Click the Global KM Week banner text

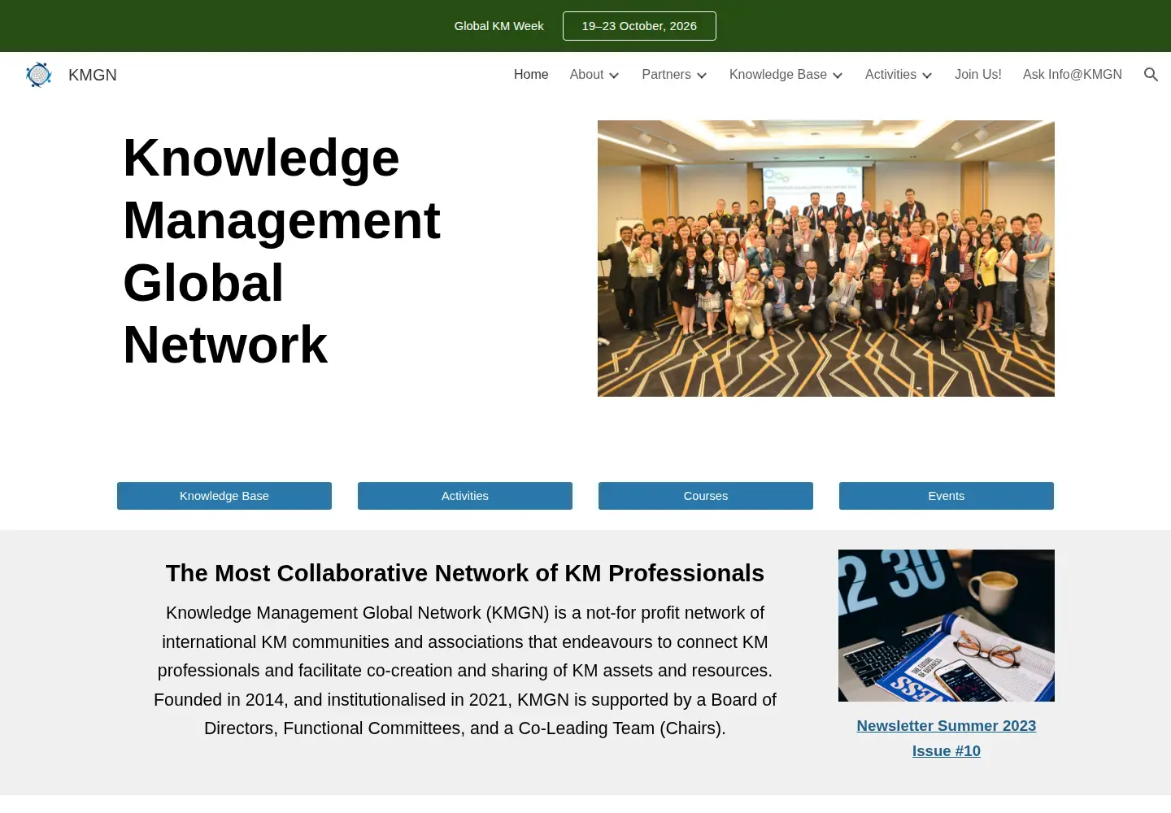[499, 26]
